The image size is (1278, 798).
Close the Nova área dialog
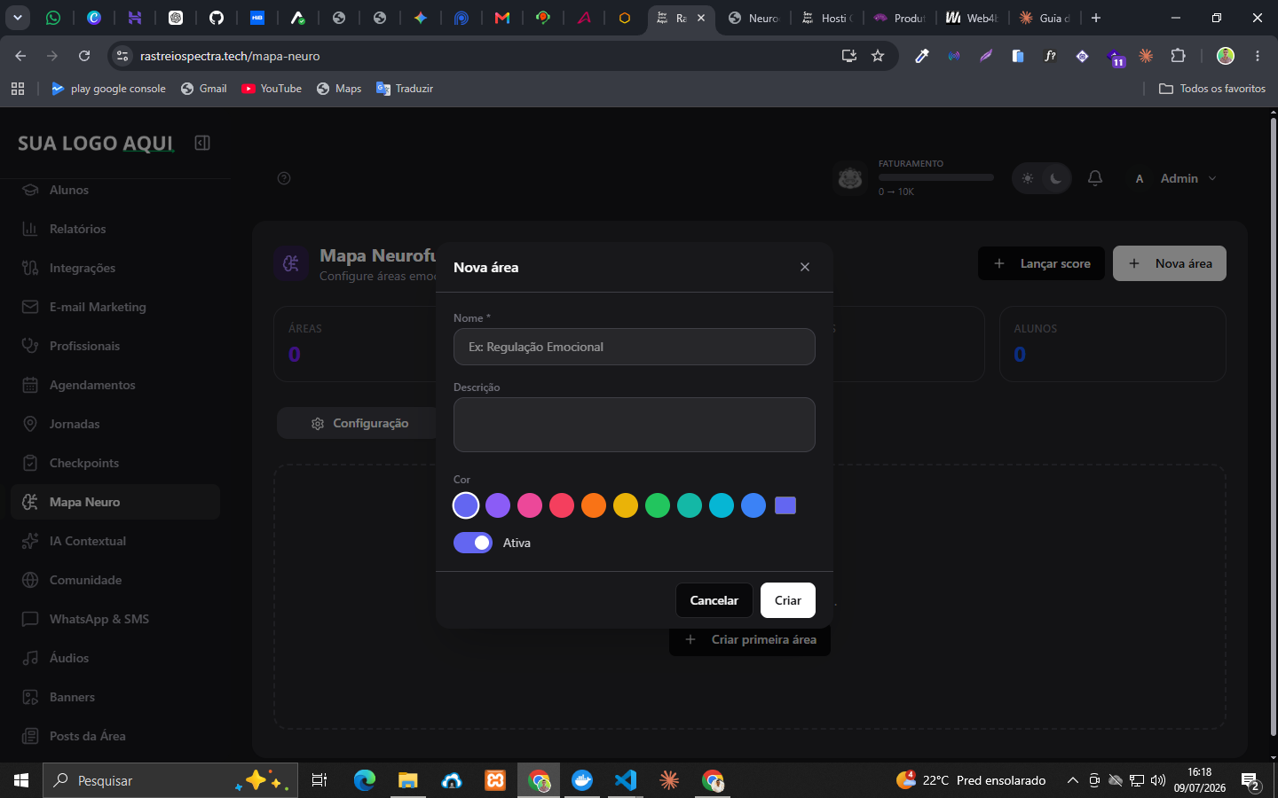click(x=805, y=267)
